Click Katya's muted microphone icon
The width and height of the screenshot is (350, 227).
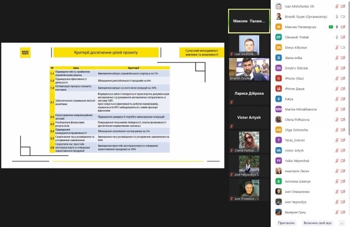[x=337, y=99]
